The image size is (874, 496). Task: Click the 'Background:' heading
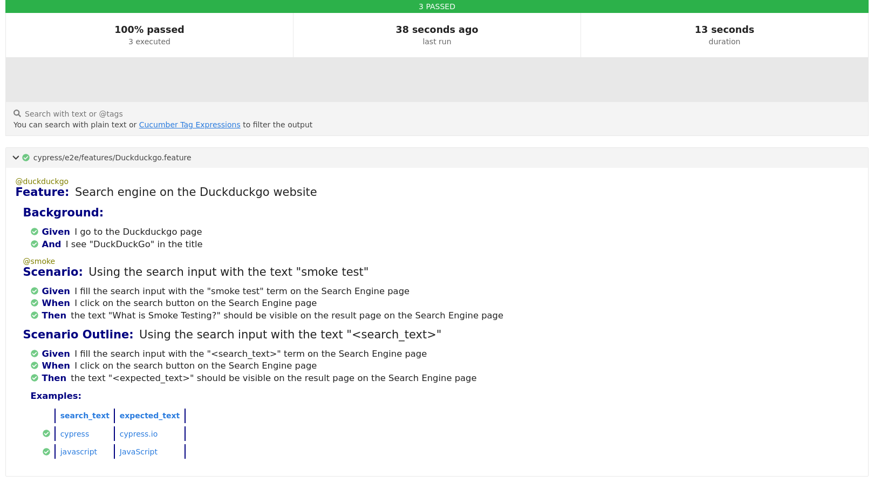pos(63,213)
